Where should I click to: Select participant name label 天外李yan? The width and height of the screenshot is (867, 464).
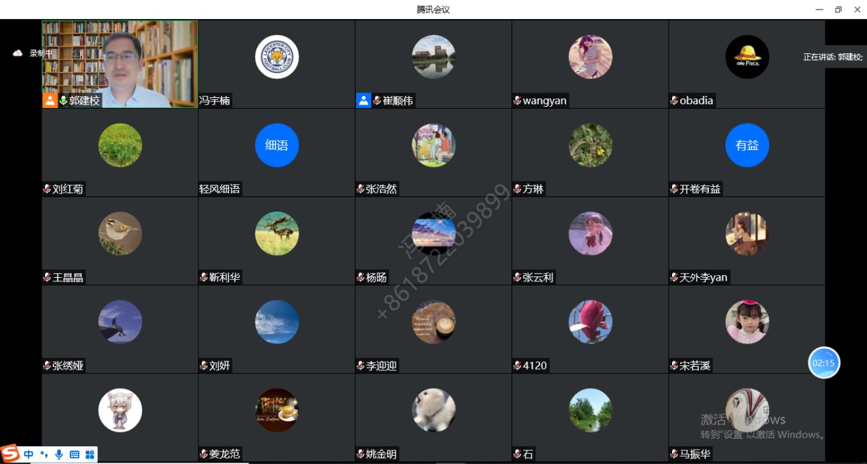(704, 277)
